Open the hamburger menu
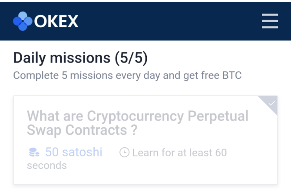 click(x=270, y=21)
